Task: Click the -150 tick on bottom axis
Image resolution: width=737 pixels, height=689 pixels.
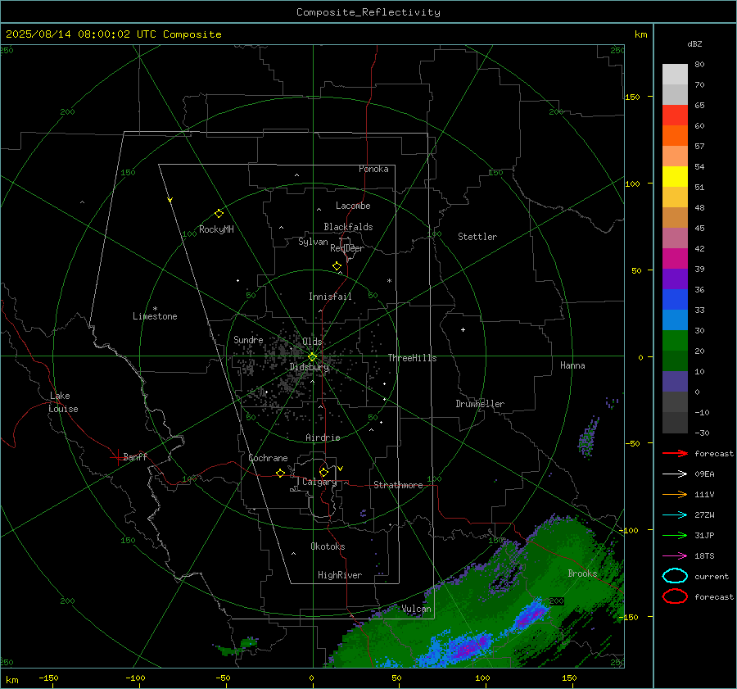Action: tap(48, 678)
